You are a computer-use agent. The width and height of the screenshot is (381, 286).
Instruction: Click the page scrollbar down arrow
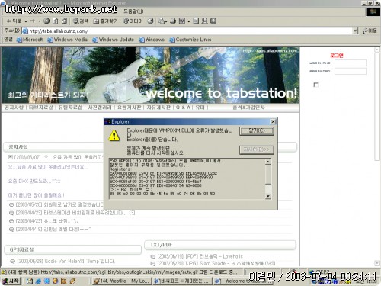pos(377,263)
